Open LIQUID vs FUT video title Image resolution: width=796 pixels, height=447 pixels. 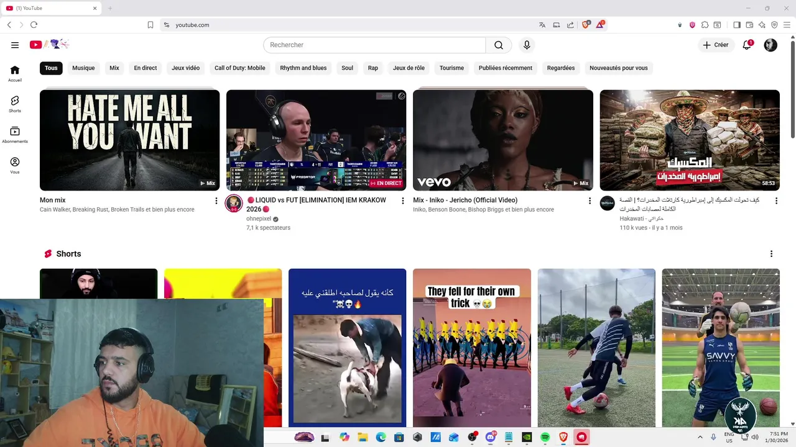pos(316,205)
